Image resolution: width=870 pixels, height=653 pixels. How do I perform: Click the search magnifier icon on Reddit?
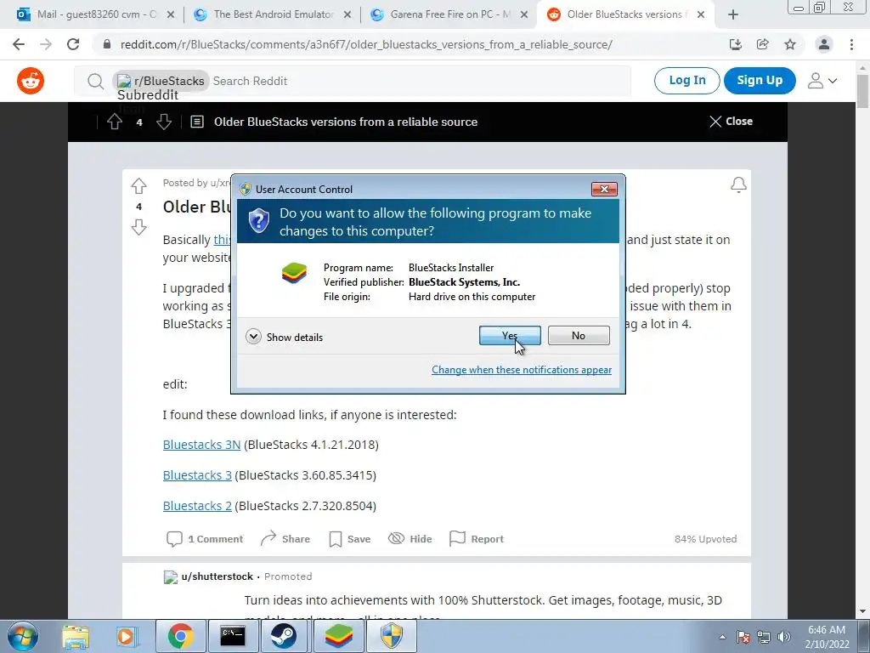95,81
